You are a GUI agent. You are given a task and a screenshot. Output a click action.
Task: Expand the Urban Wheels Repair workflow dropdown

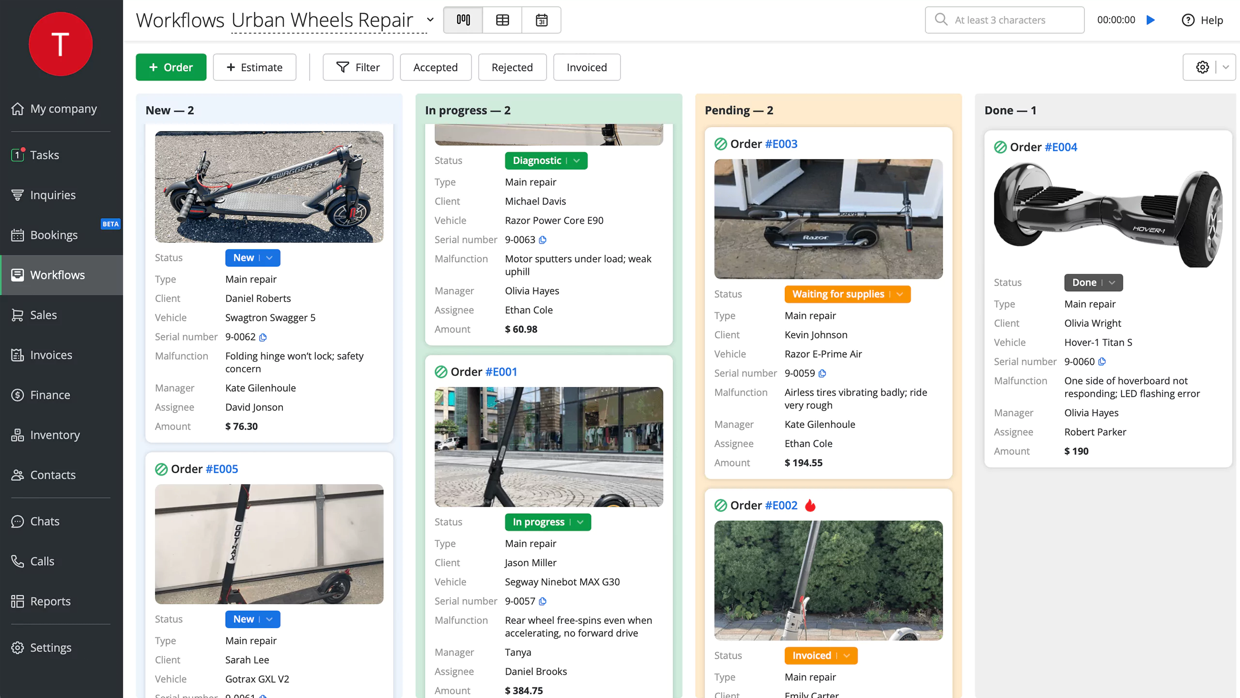click(x=430, y=20)
